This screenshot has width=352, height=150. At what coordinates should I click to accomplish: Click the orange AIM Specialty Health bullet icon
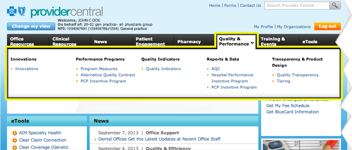[15, 133]
